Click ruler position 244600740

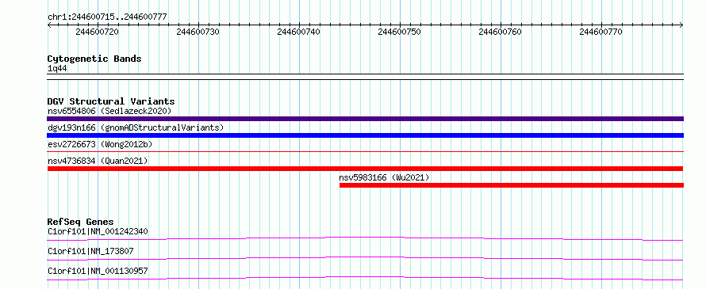[x=299, y=32]
